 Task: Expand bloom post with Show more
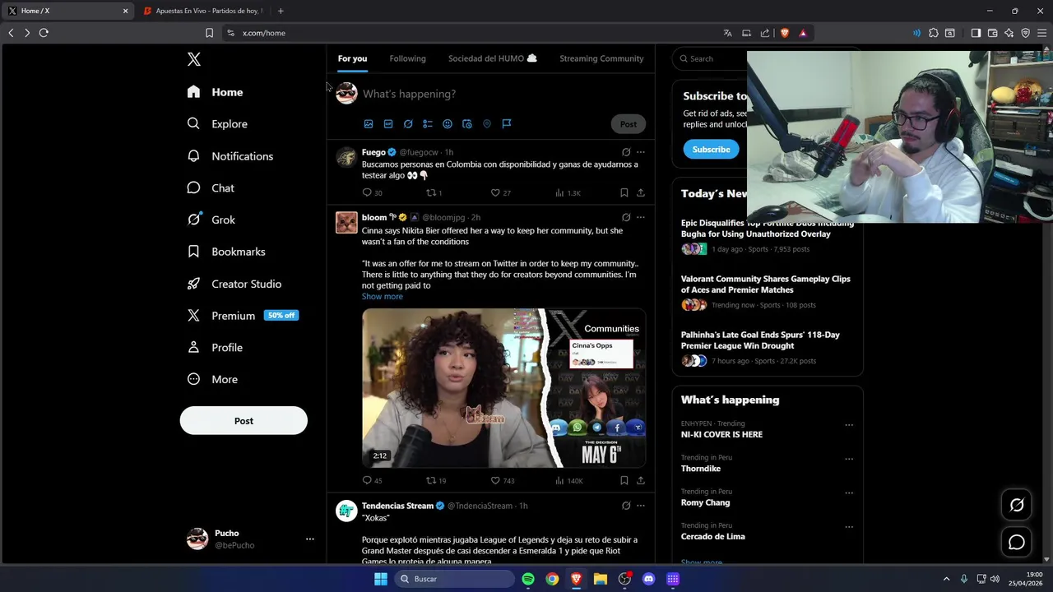pos(383,296)
